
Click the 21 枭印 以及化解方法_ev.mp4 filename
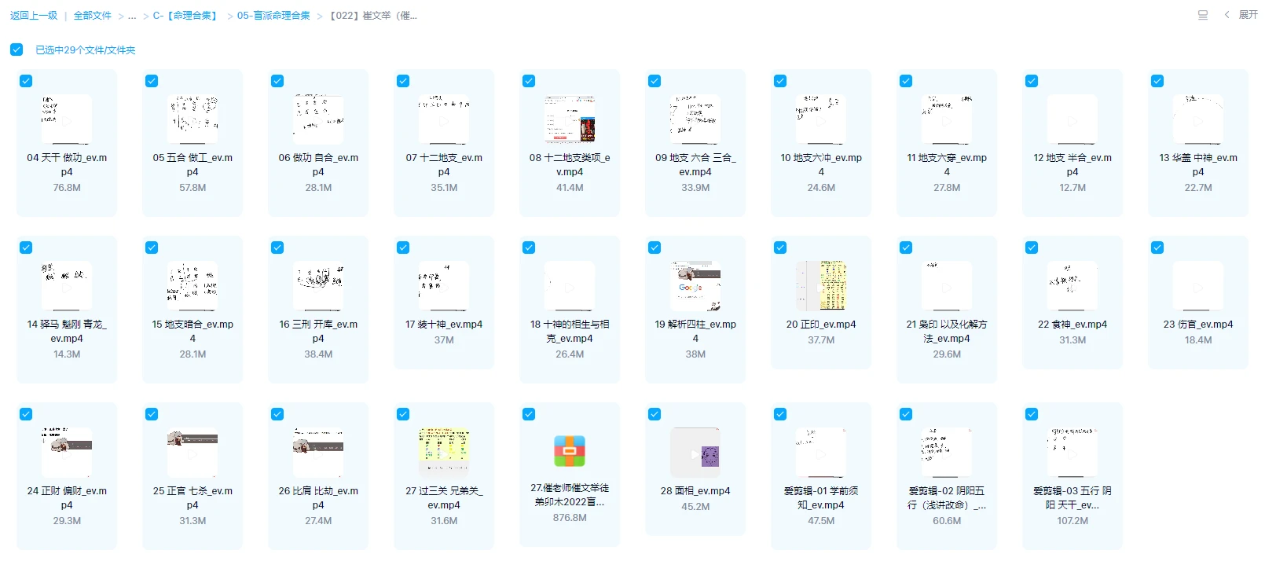pos(947,331)
